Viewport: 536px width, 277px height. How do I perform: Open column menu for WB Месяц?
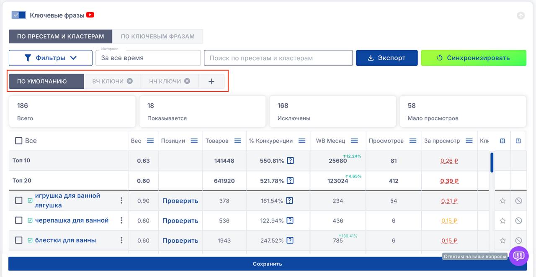[354, 141]
